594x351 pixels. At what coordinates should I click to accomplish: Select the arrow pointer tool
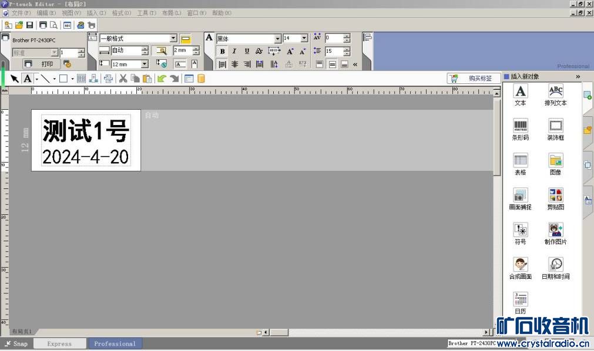tap(15, 79)
